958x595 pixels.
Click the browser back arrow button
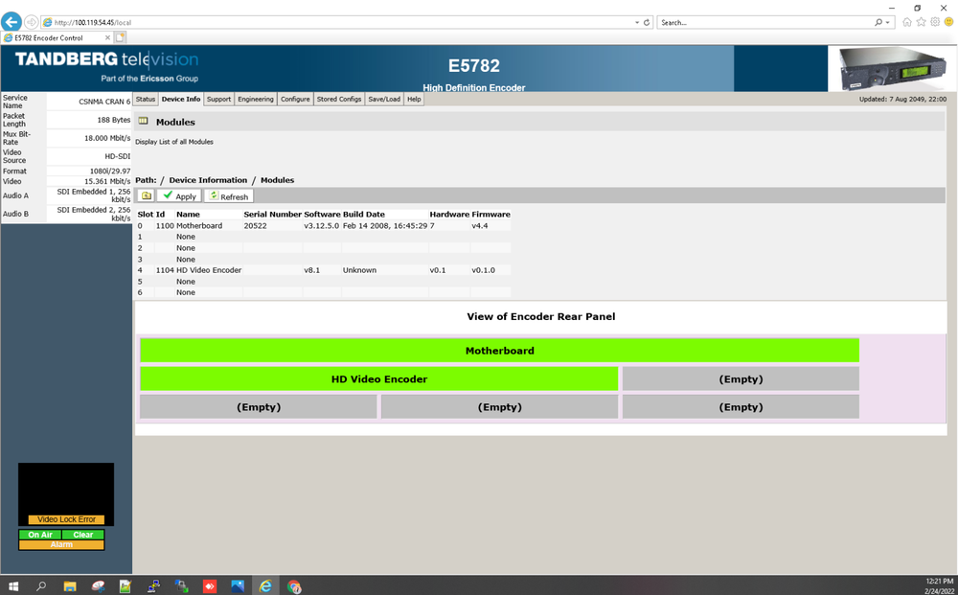11,22
